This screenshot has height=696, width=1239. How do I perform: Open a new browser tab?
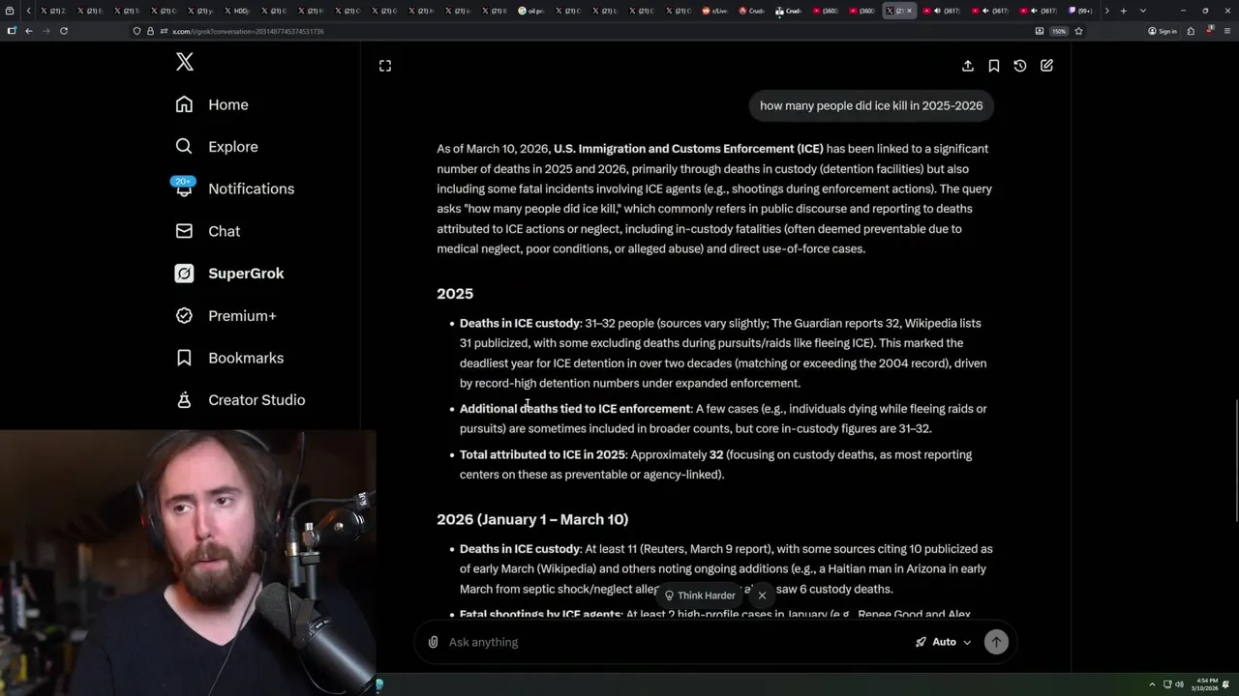1123,11
